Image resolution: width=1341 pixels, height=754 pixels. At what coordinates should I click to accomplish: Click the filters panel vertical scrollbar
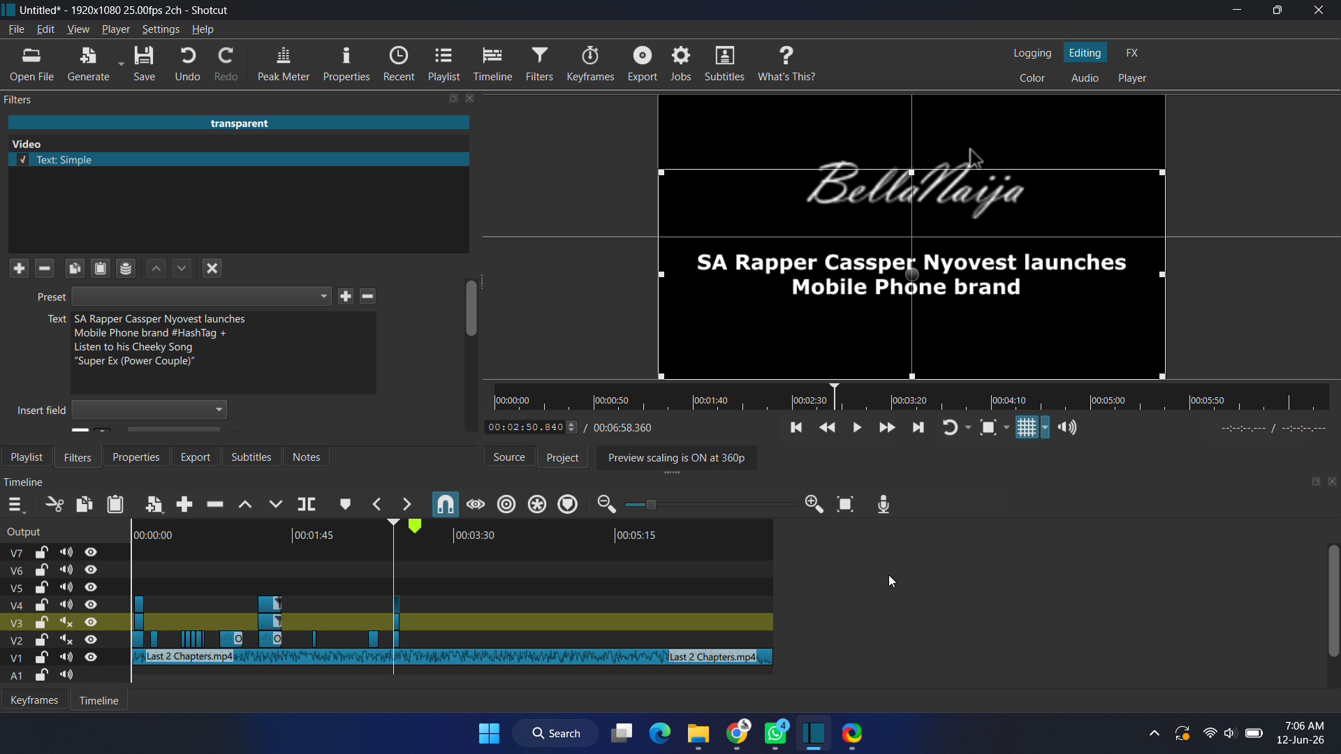[471, 308]
